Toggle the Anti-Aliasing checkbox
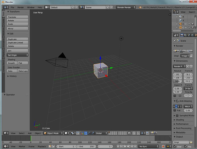 178,101
